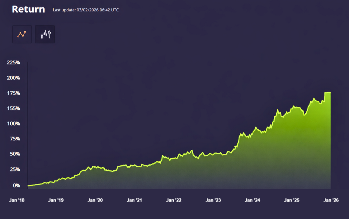Click the 225% y-axis label
This screenshot has height=219, width=349.
click(13, 62)
